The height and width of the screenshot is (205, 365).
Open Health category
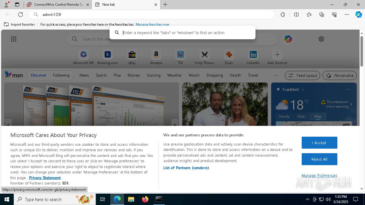pyautogui.click(x=235, y=75)
